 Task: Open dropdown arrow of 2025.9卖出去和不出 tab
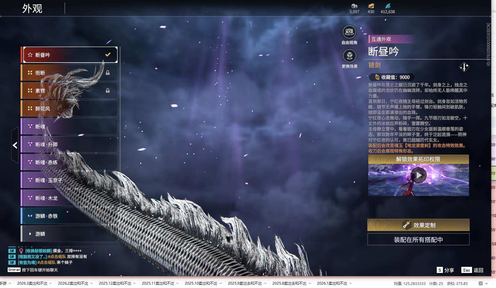[x=265, y=283]
